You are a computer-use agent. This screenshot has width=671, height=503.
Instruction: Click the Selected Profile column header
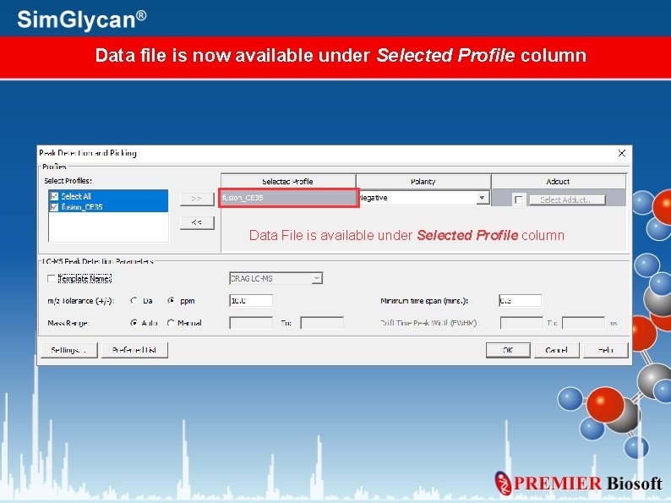point(287,182)
